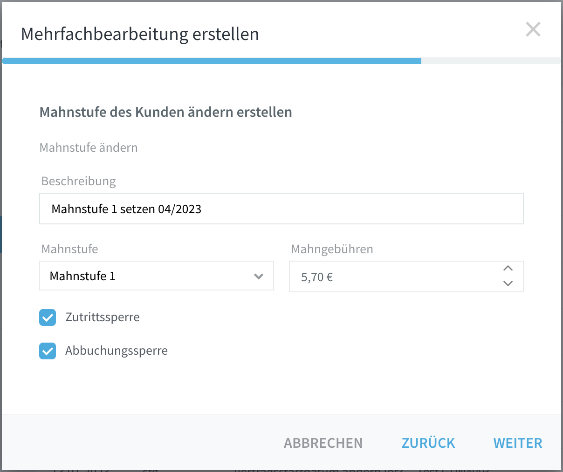Click the Mahngebühren label
This screenshot has height=472, width=563.
point(332,249)
